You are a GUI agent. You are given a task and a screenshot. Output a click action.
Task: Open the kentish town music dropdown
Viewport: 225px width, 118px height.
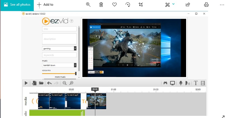(59, 65)
